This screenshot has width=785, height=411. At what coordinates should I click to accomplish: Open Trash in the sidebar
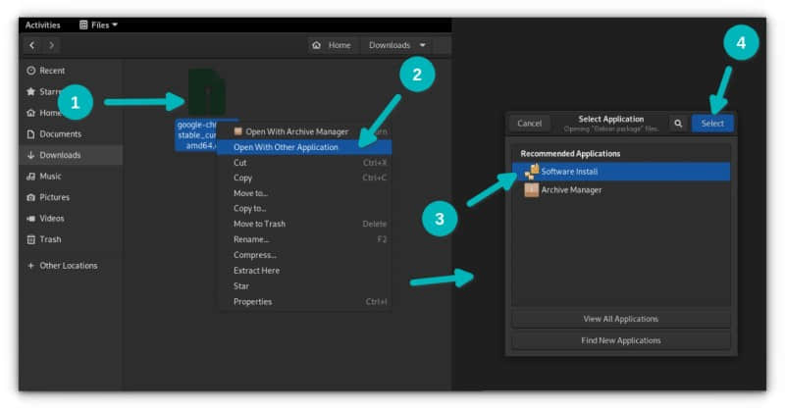(50, 239)
